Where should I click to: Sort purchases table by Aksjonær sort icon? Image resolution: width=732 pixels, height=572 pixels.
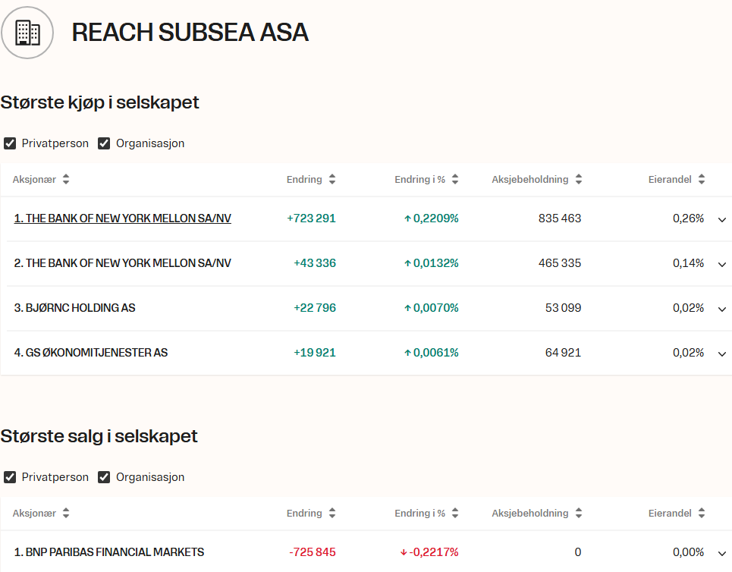pos(66,180)
